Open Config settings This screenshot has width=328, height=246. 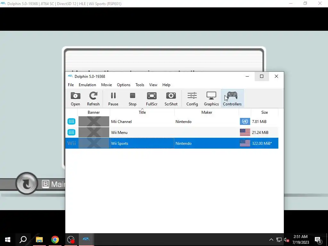click(192, 99)
